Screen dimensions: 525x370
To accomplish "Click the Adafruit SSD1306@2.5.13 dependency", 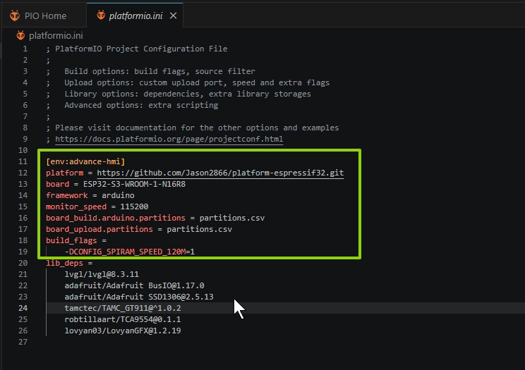I will (139, 297).
